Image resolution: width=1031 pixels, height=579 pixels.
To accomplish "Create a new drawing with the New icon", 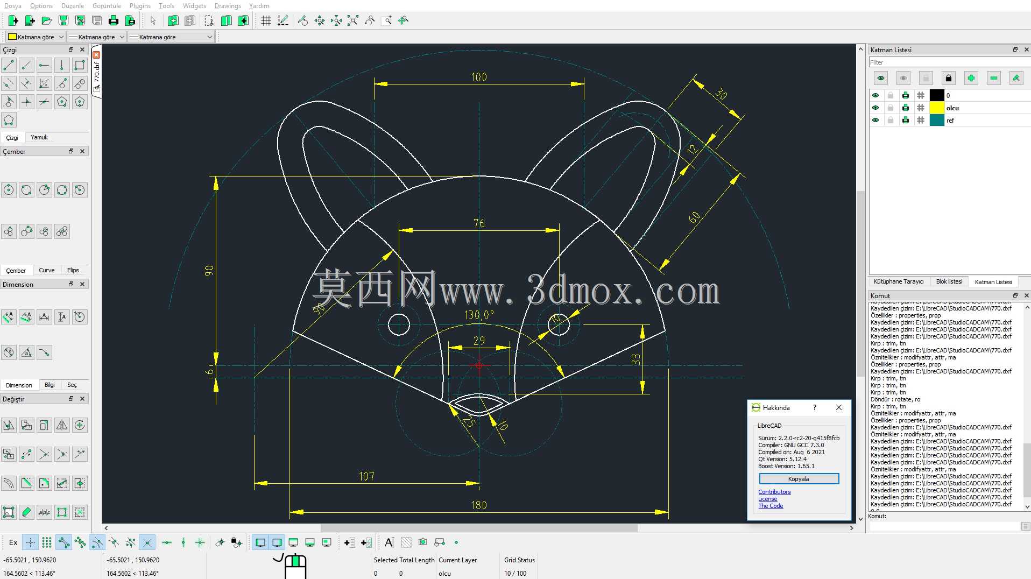I will [x=13, y=20].
